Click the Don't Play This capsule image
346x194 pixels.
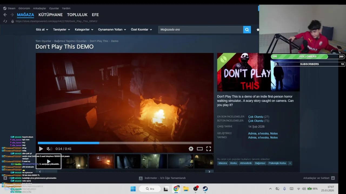(258, 72)
